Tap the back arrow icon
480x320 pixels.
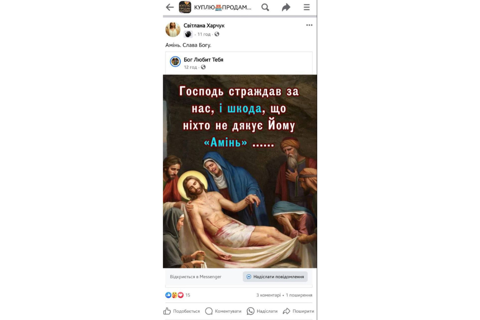170,7
